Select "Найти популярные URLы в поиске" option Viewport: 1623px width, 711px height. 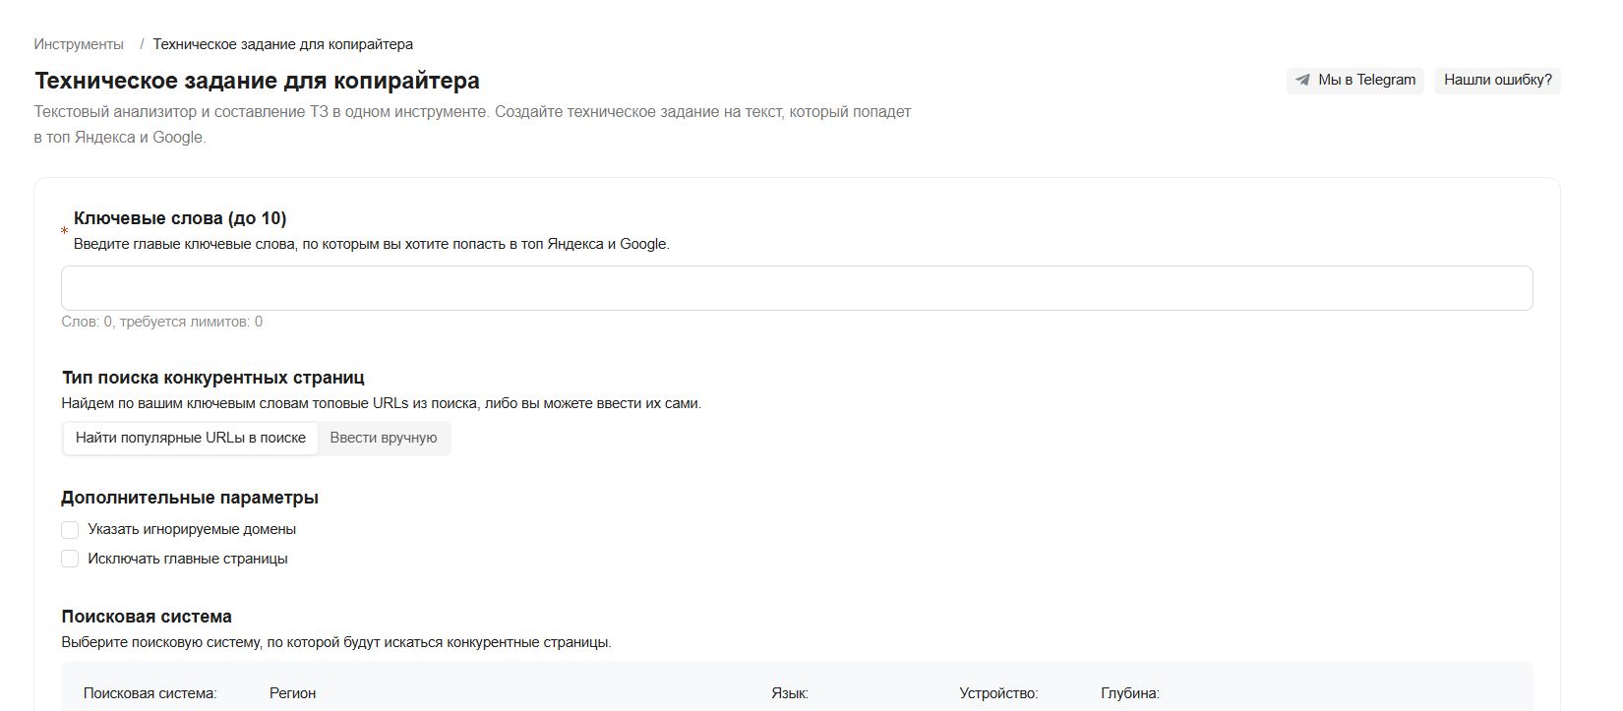coord(191,438)
